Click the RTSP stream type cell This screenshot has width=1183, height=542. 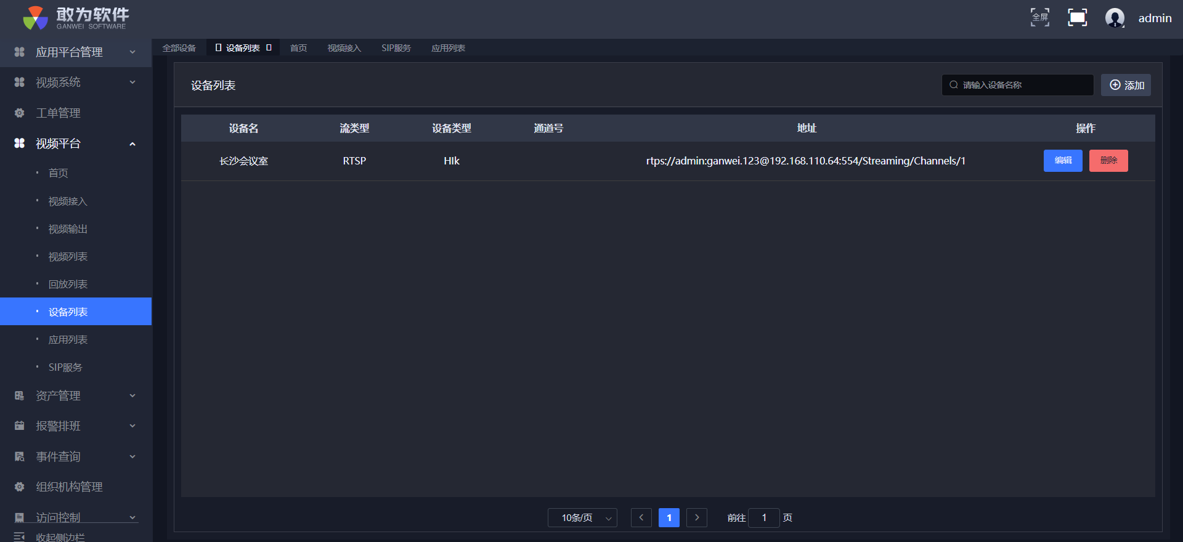pos(354,161)
